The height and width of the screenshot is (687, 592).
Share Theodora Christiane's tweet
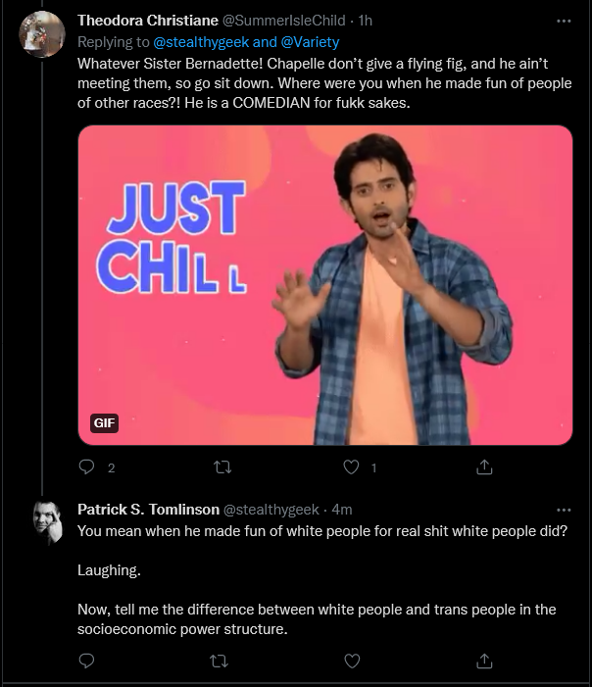coord(484,467)
